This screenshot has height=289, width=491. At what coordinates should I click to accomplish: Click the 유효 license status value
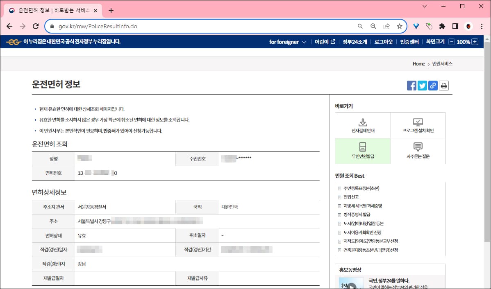point(82,235)
